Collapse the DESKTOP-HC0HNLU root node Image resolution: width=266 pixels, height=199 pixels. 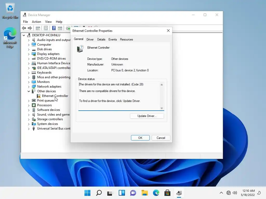pos(24,35)
